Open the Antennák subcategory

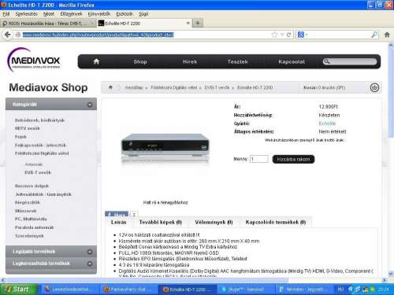pyautogui.click(x=33, y=164)
